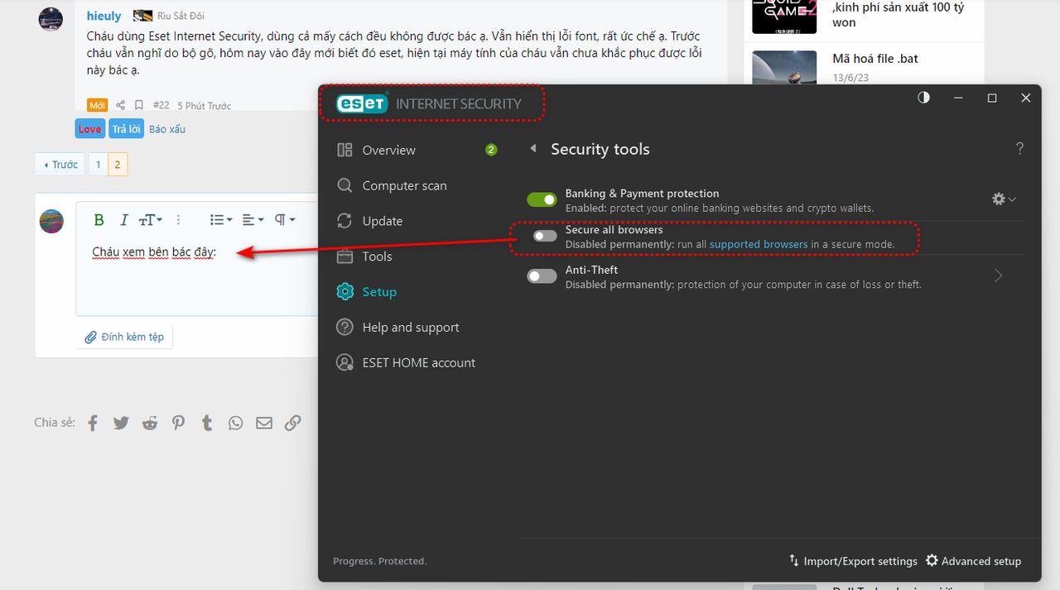Go to previous page with Trước button
This screenshot has height=590, width=1060.
coord(60,165)
